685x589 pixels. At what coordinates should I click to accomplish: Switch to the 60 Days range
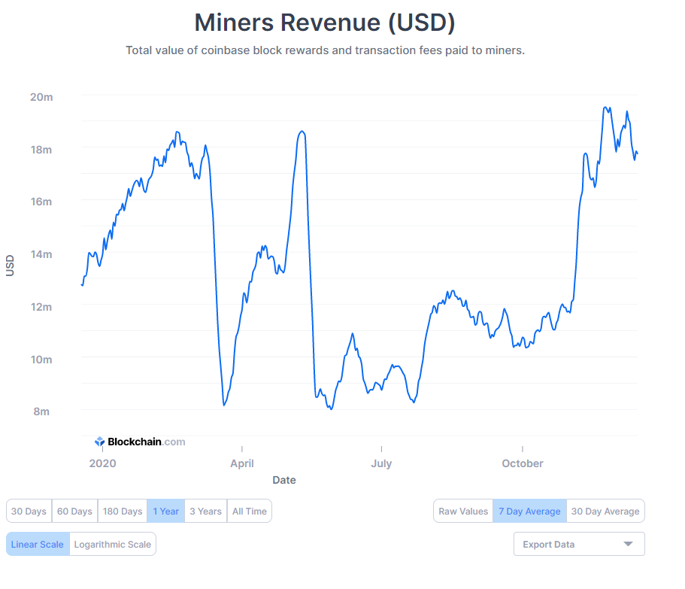point(74,512)
